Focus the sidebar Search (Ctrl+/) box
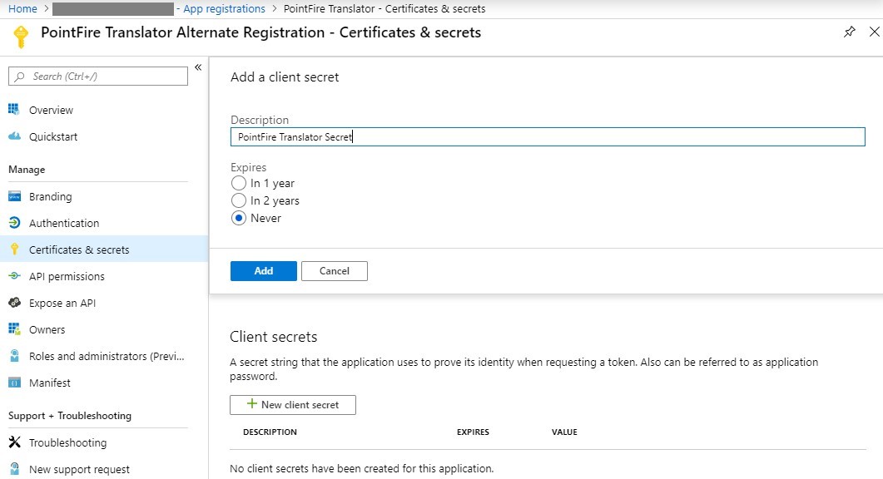The height and width of the screenshot is (479, 883). coord(98,76)
